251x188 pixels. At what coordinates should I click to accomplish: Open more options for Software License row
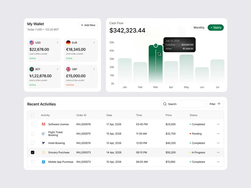(x=218, y=124)
